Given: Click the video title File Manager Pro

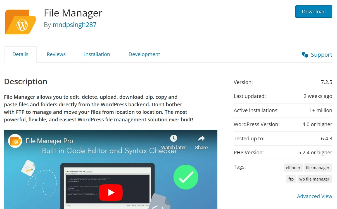Looking at the screenshot, I should (x=49, y=141).
